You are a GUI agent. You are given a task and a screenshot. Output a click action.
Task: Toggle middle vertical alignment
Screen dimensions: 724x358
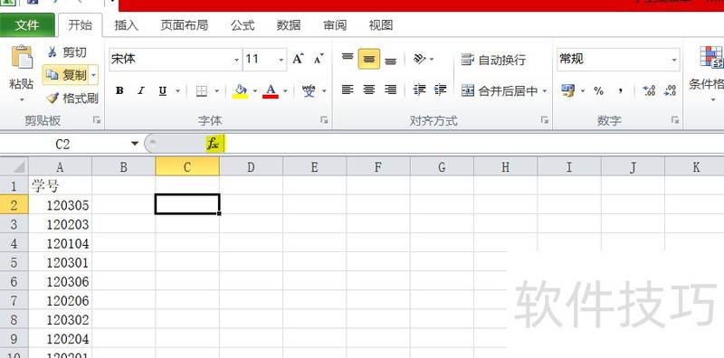369,59
